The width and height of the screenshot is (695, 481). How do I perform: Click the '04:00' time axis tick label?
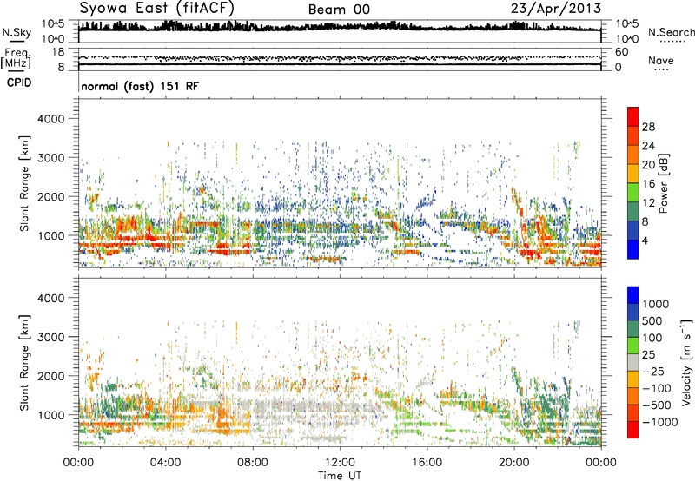(165, 463)
